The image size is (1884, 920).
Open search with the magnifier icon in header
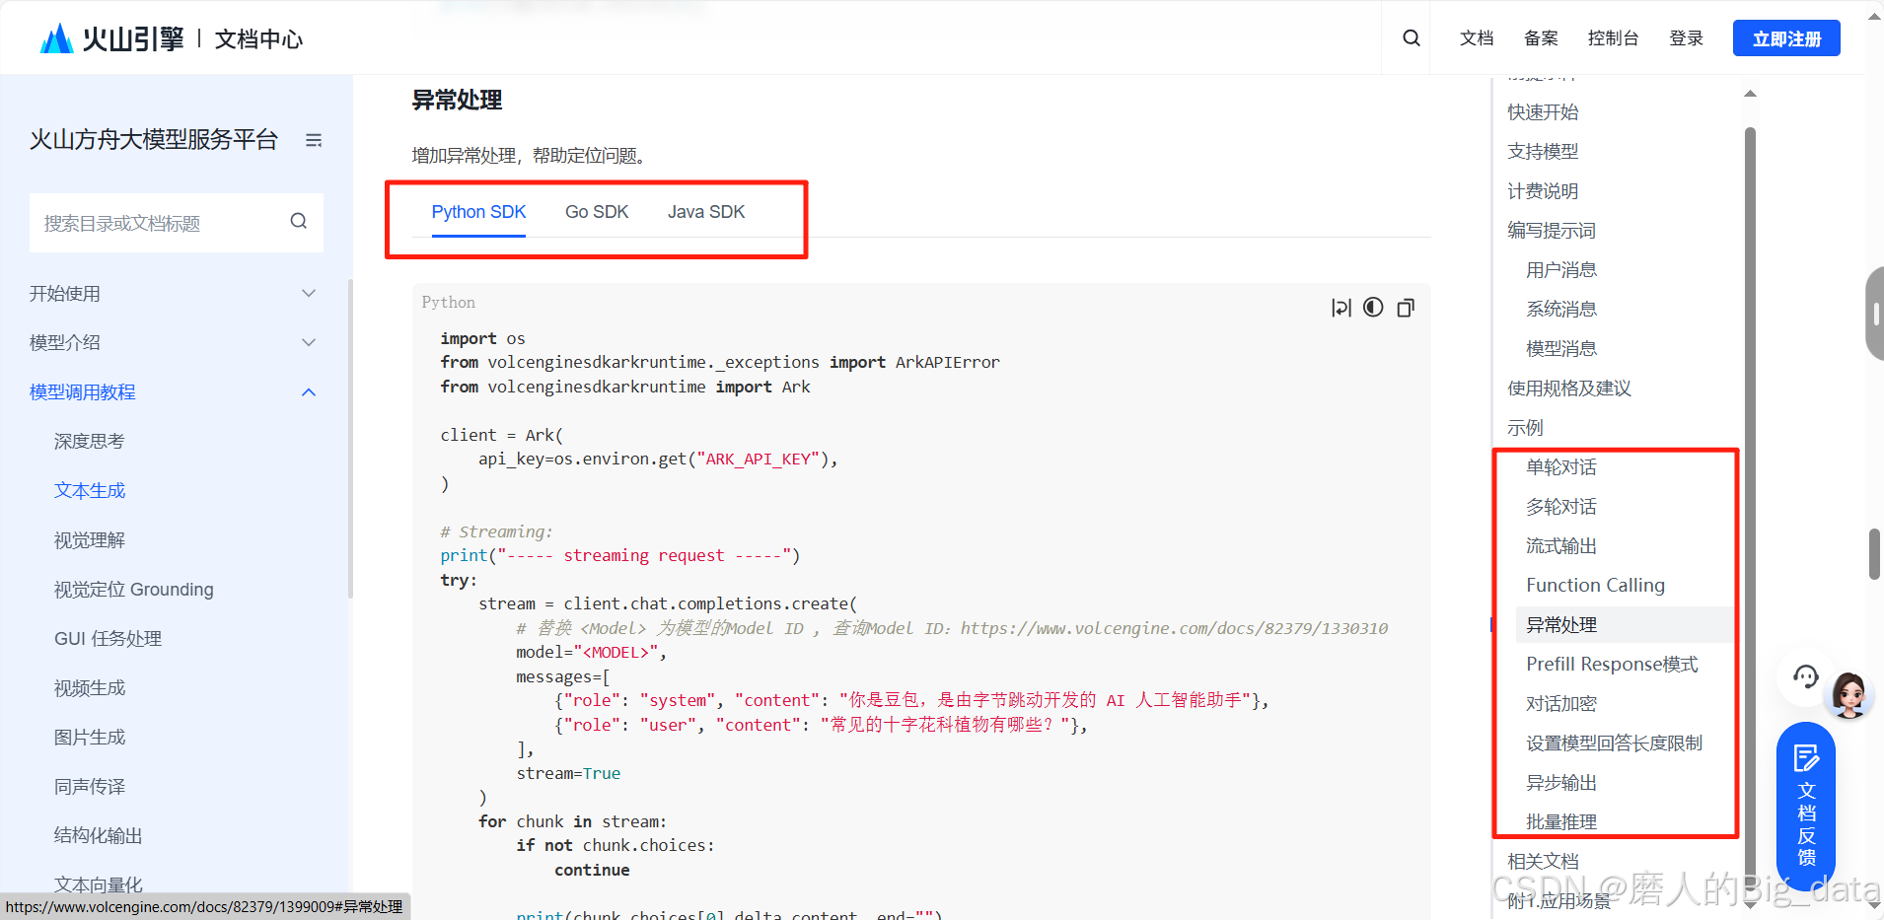(x=1412, y=38)
